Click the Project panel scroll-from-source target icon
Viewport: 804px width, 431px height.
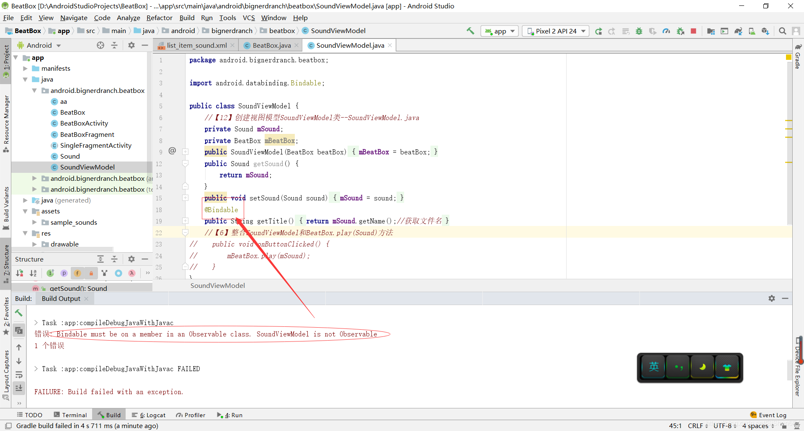[x=100, y=45]
